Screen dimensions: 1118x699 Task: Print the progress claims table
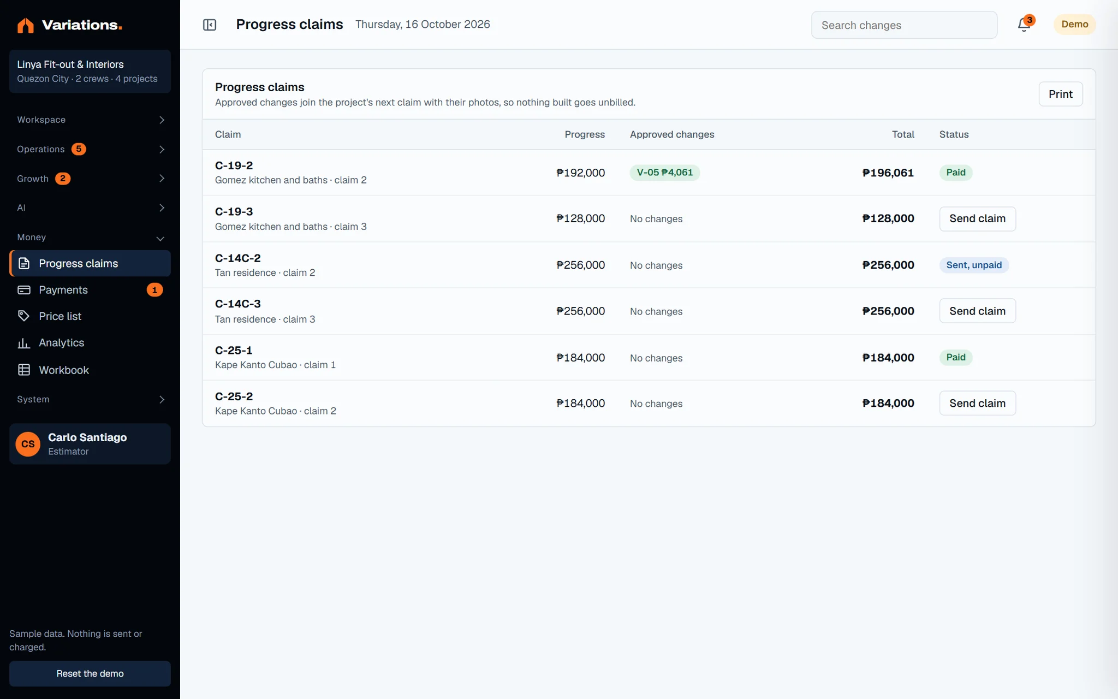pyautogui.click(x=1060, y=94)
